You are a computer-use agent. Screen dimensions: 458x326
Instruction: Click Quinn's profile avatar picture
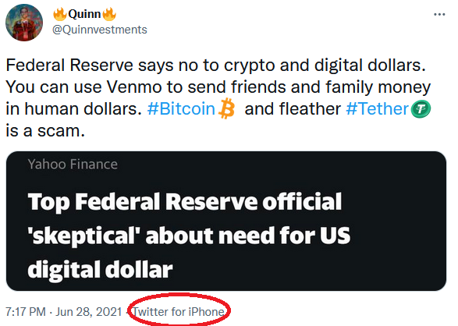tap(24, 23)
